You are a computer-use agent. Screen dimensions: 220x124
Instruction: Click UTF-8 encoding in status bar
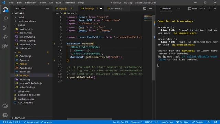tap(148, 122)
